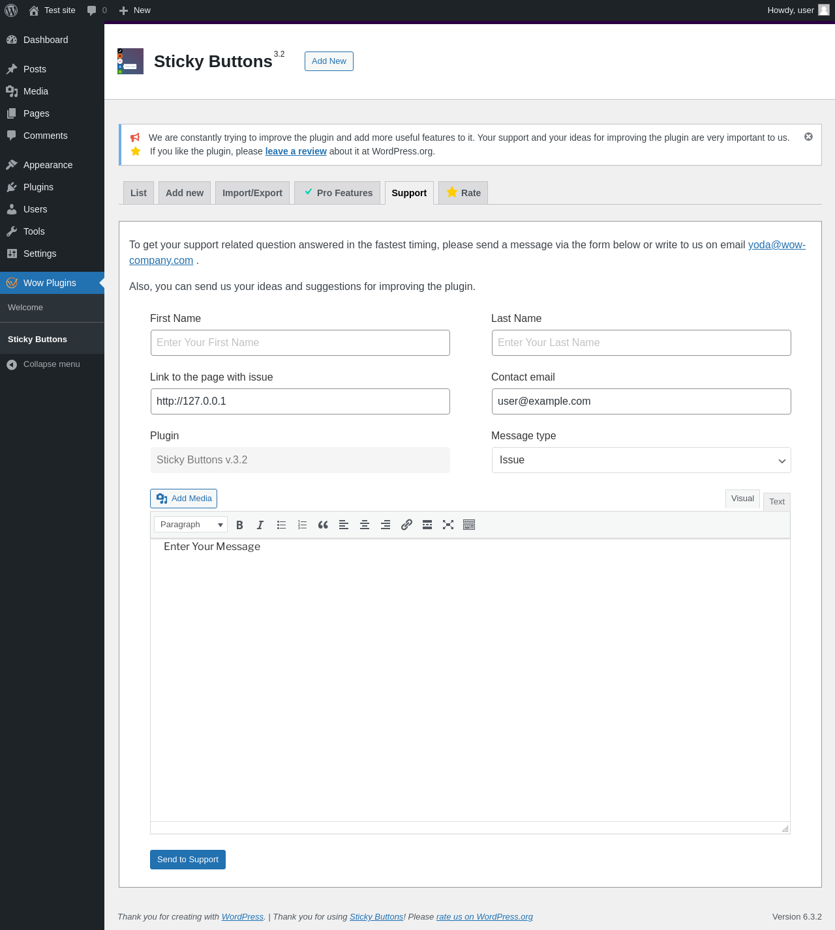
Task: Dismiss the review notice
Action: pos(808,137)
